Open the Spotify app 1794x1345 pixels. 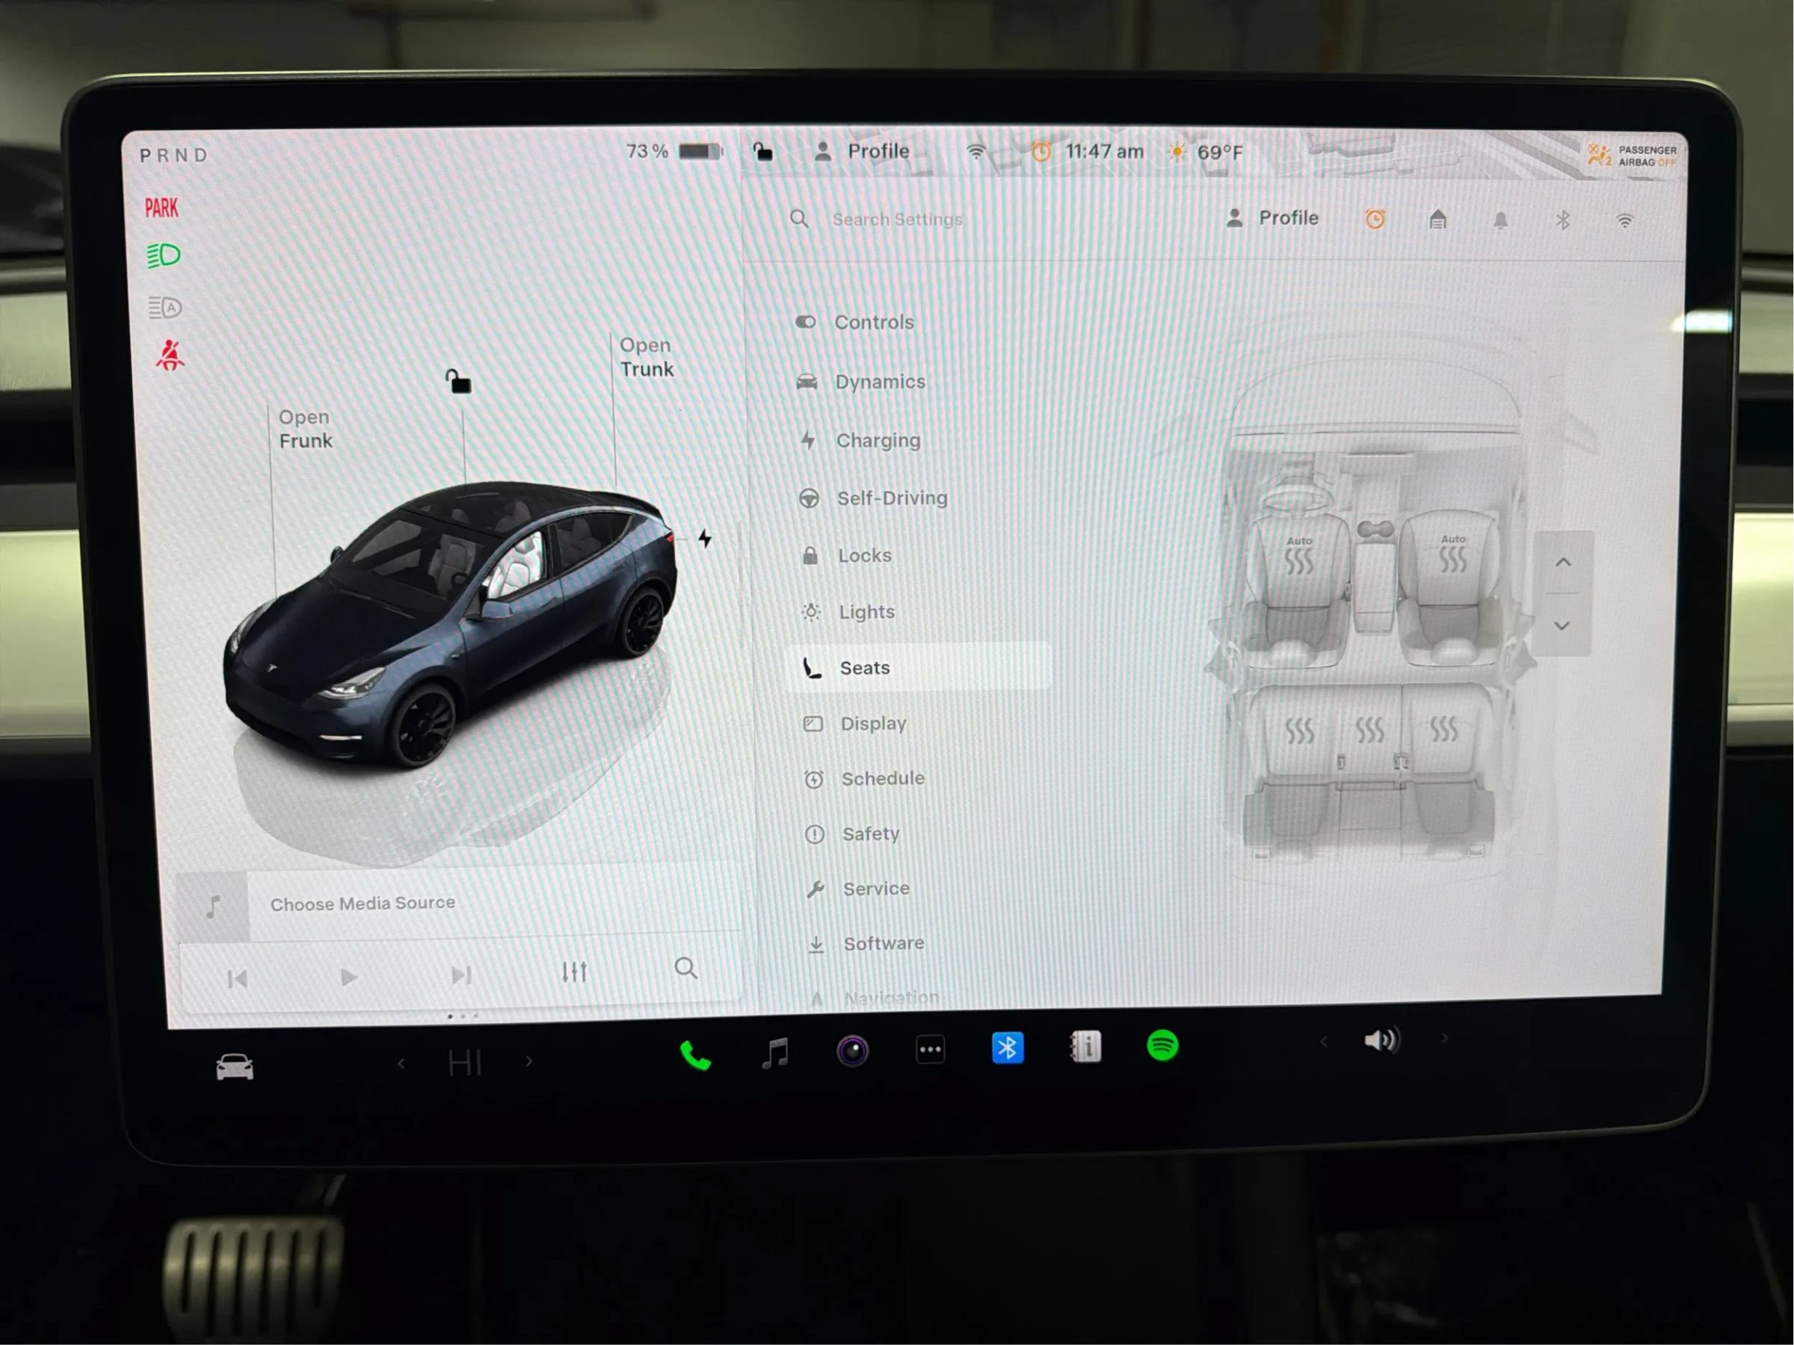1162,1045
